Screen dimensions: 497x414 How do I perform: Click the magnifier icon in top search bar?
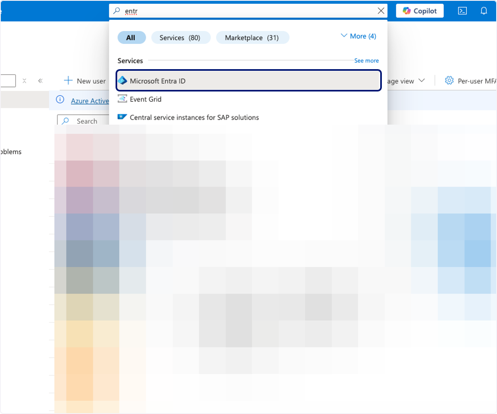[x=116, y=11]
